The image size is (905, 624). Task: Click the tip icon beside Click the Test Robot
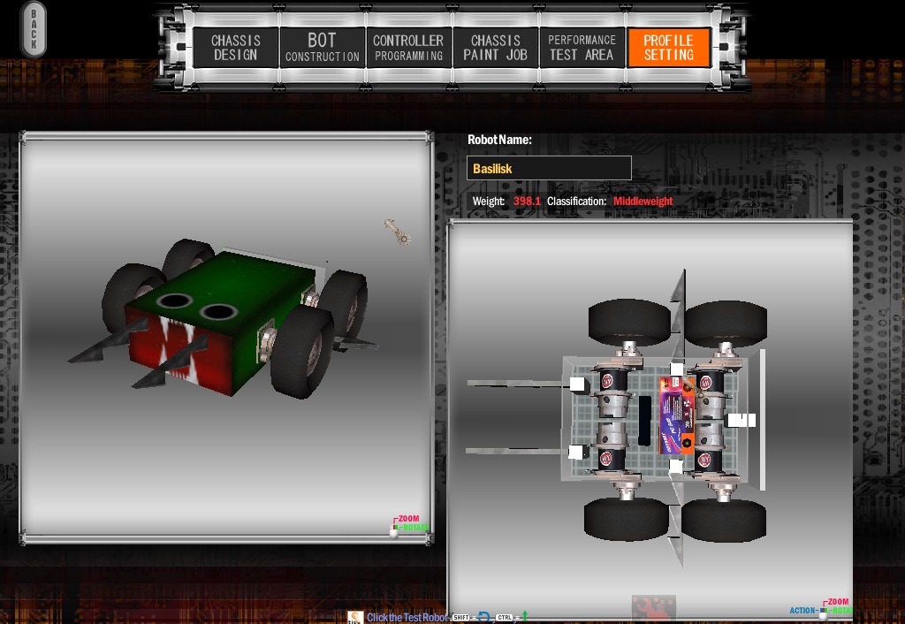pyautogui.click(x=355, y=618)
